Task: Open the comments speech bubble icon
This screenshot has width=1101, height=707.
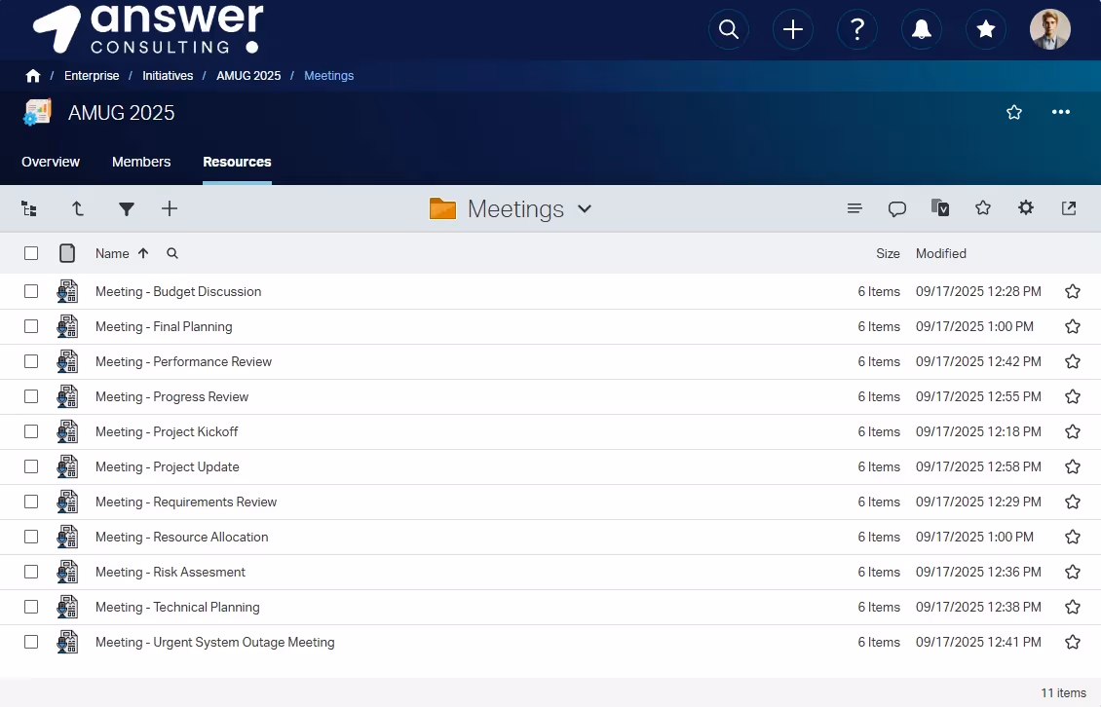Action: point(896,208)
